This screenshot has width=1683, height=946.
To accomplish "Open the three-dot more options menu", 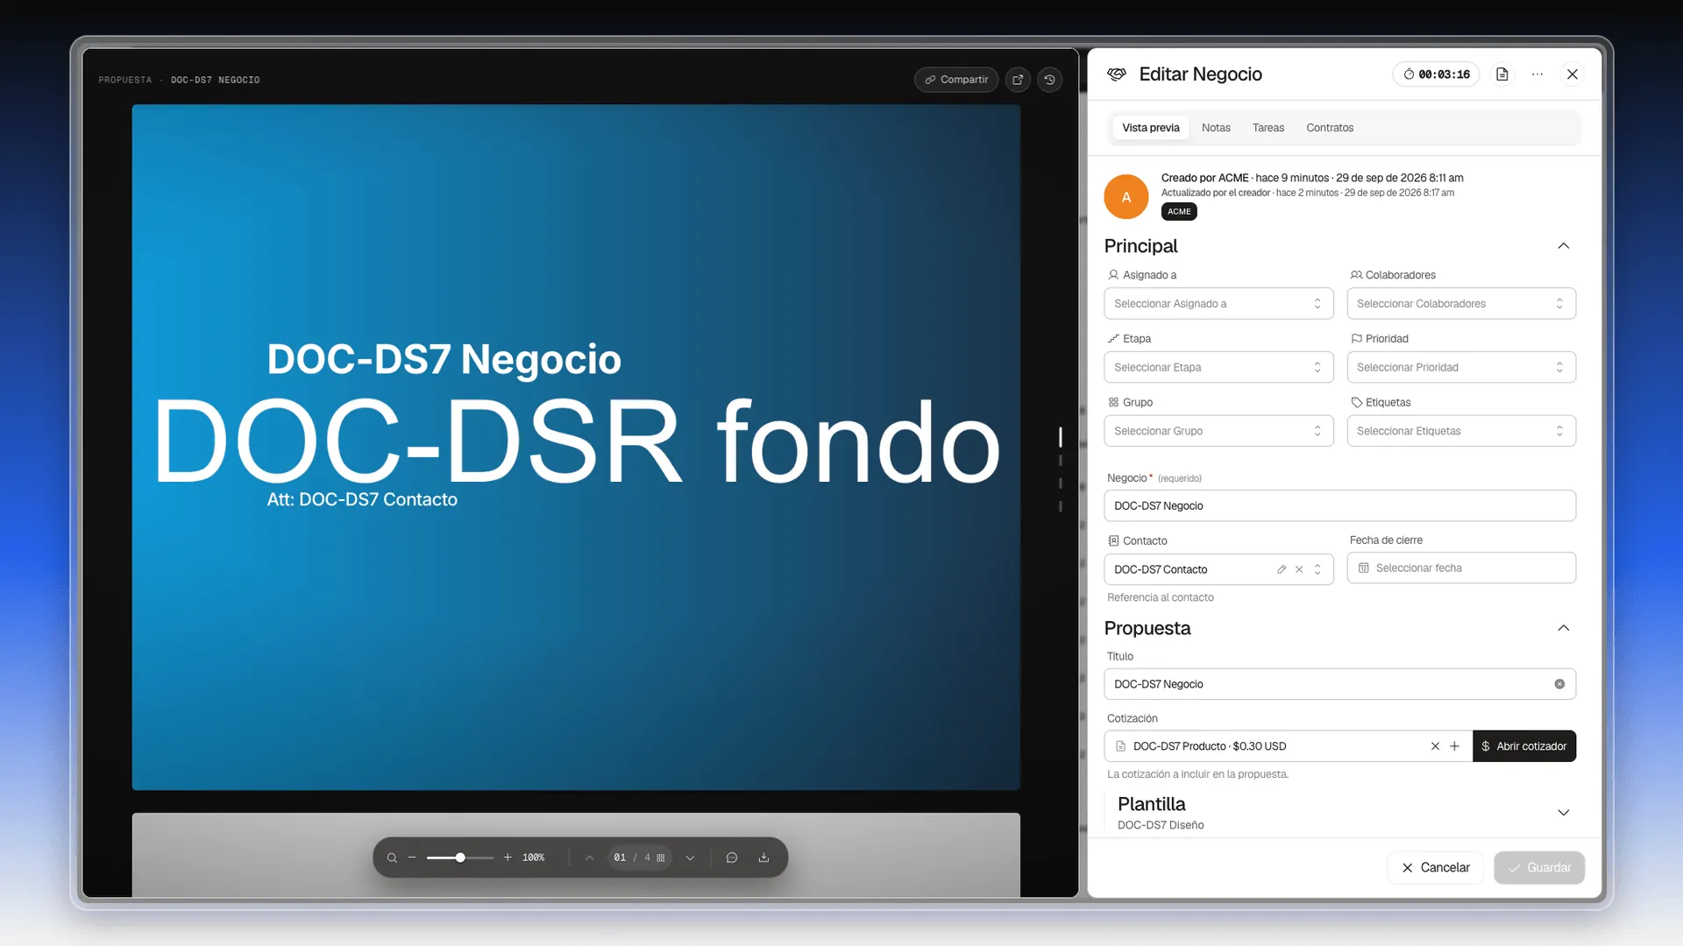I will click(1537, 74).
